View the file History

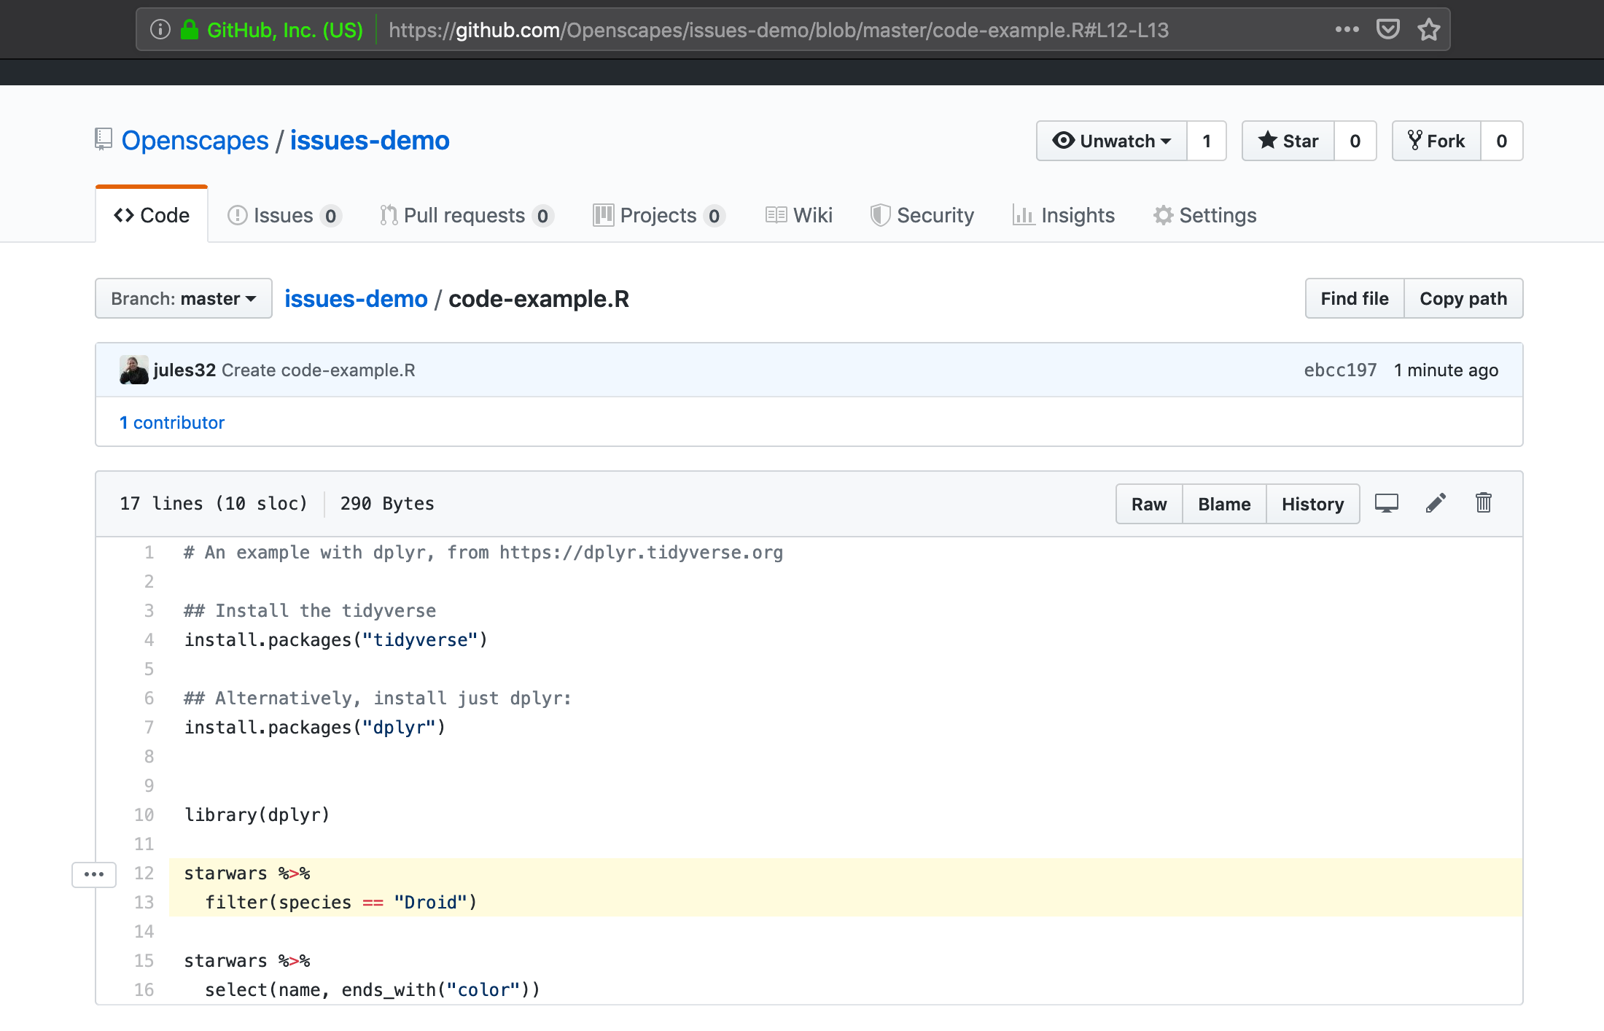tap(1313, 504)
